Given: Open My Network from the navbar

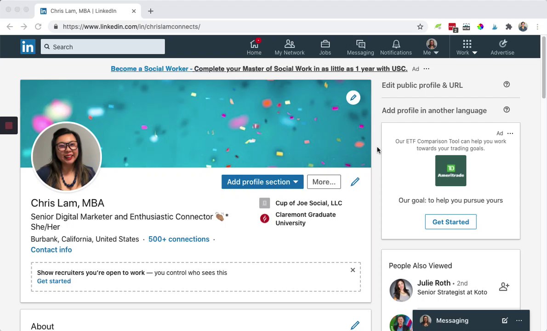Looking at the screenshot, I should click(x=290, y=47).
